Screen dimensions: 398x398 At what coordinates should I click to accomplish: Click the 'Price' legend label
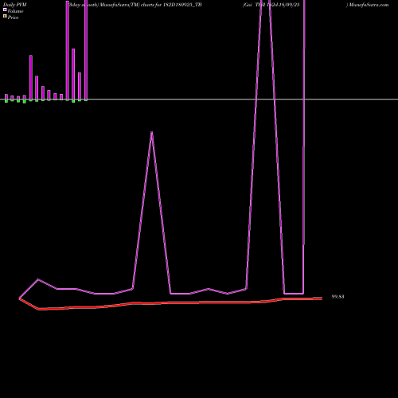13,18
